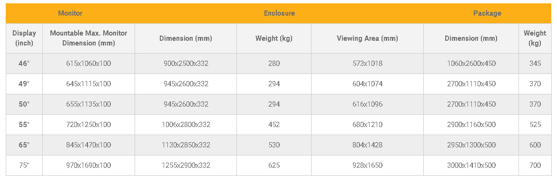The image size is (557, 182).
Task: Click the Viewing Area (mm) column header
Action: click(x=367, y=38)
